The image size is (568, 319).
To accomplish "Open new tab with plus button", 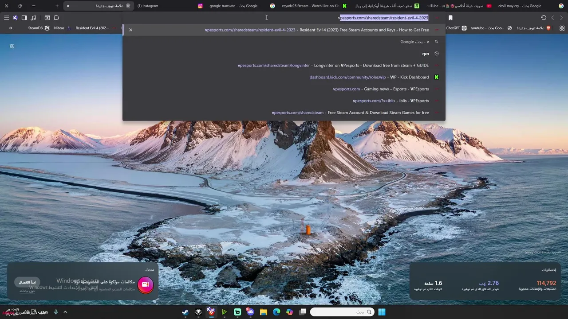I will pyautogui.click(x=57, y=6).
